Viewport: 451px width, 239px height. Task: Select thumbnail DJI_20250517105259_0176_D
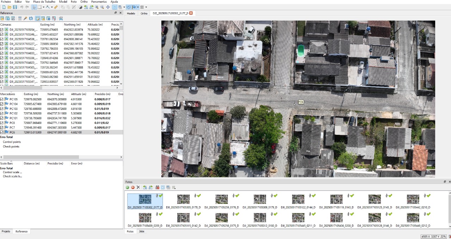coord(222,202)
